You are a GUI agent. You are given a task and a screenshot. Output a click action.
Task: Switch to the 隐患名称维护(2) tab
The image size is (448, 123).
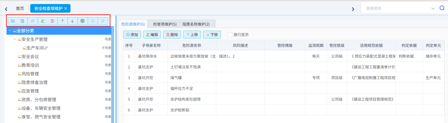(196, 24)
